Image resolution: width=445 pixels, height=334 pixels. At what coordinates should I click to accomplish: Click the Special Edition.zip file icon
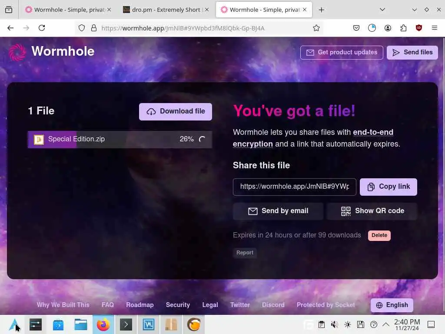(x=39, y=140)
